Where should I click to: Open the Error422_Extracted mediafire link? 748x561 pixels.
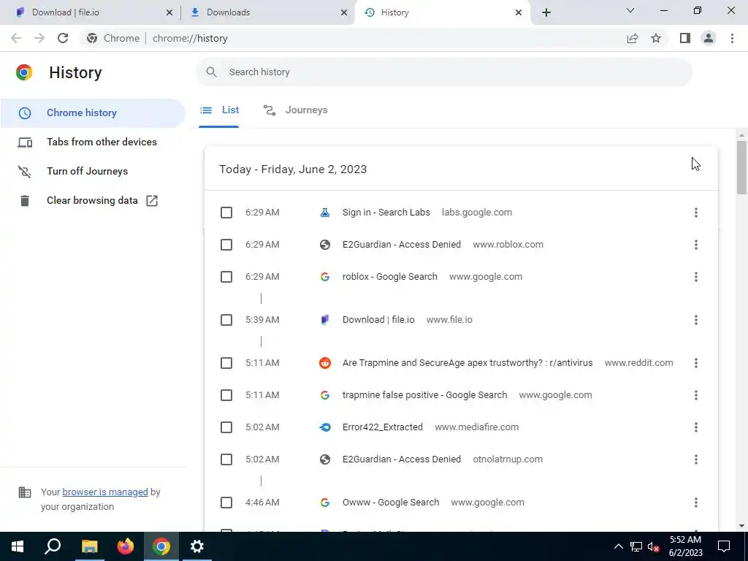pyautogui.click(x=383, y=427)
